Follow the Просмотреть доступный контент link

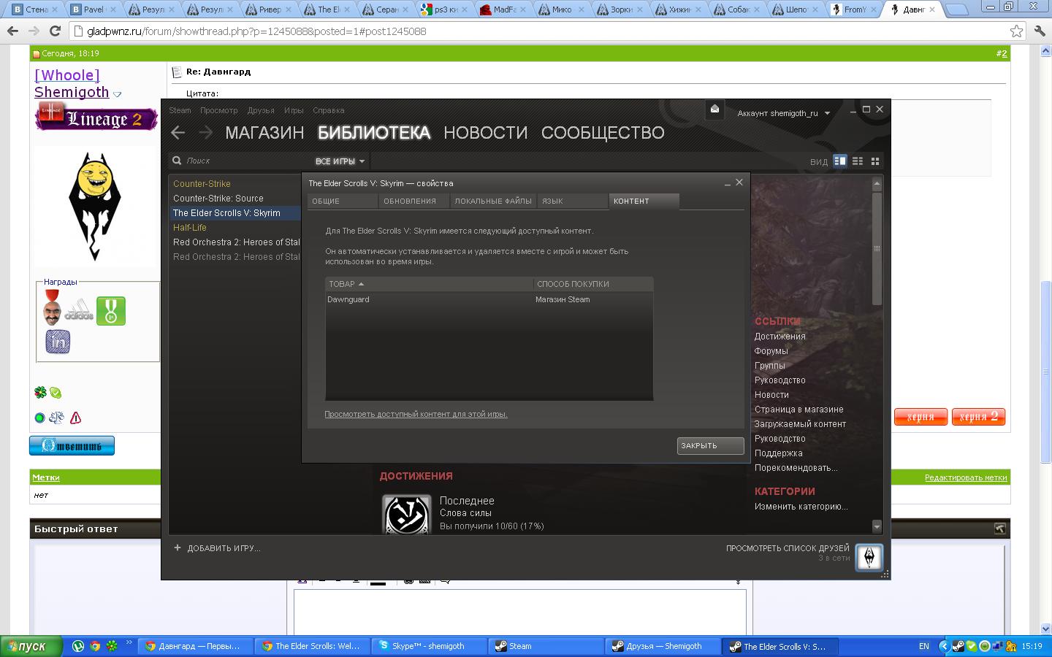tap(416, 414)
